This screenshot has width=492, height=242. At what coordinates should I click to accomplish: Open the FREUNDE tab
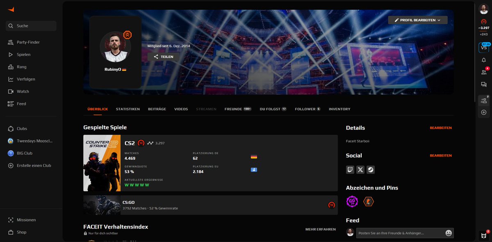[x=238, y=109]
